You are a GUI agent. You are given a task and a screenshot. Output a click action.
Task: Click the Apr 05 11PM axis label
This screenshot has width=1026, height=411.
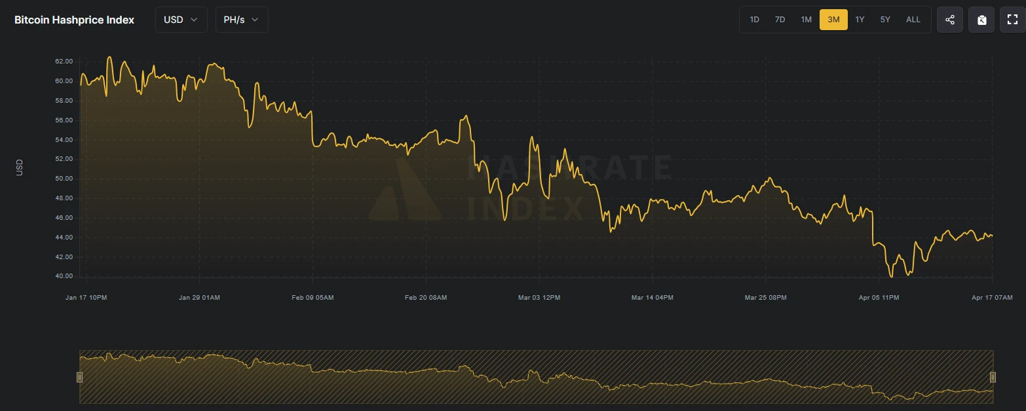click(879, 298)
